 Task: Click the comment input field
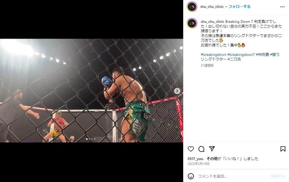point(232,176)
